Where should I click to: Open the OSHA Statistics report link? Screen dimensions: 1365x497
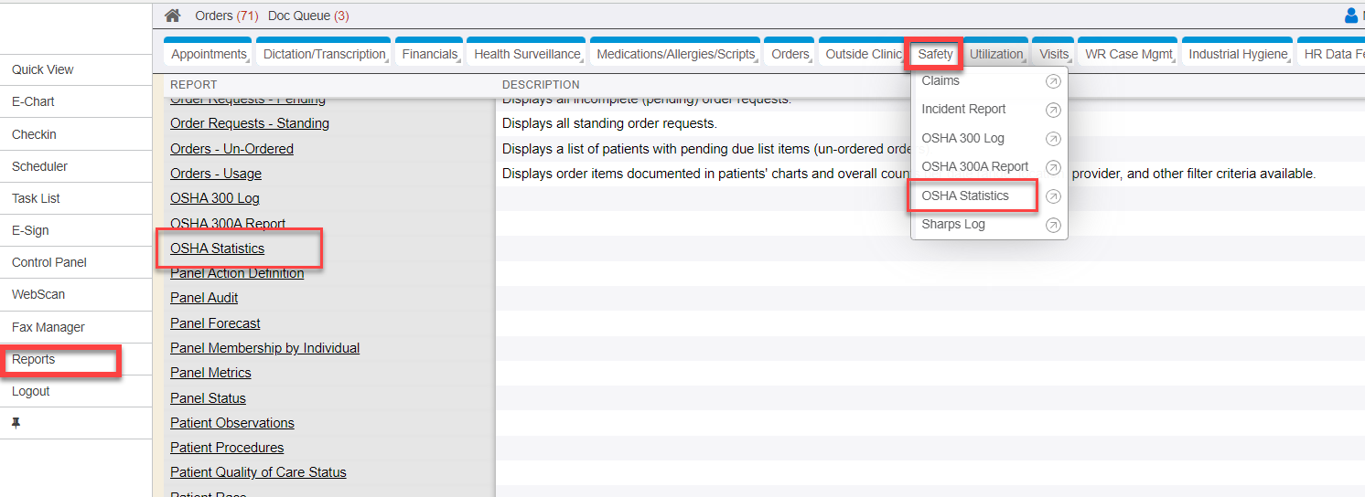click(x=217, y=248)
